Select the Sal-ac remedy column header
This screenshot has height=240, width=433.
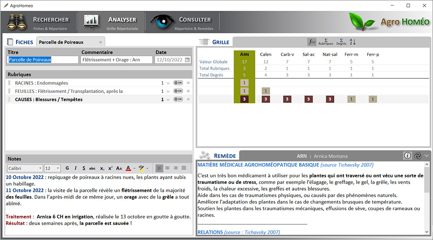pos(308,54)
